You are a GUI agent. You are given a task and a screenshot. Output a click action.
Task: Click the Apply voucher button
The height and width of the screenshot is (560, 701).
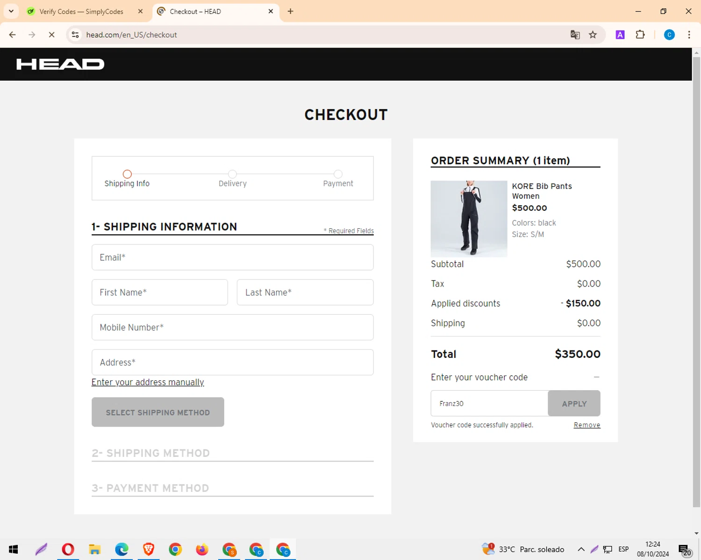(x=574, y=403)
